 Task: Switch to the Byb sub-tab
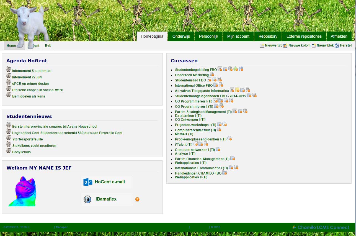coord(48,46)
